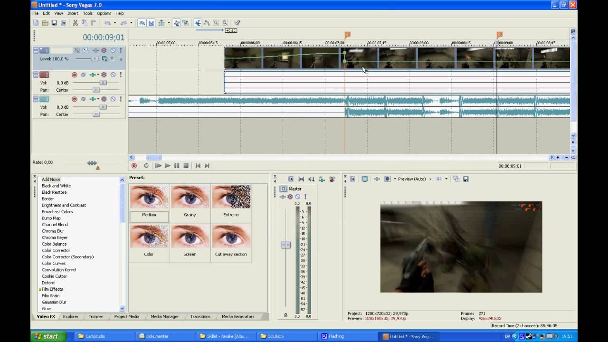Arm audio track 2 for record

click(75, 75)
